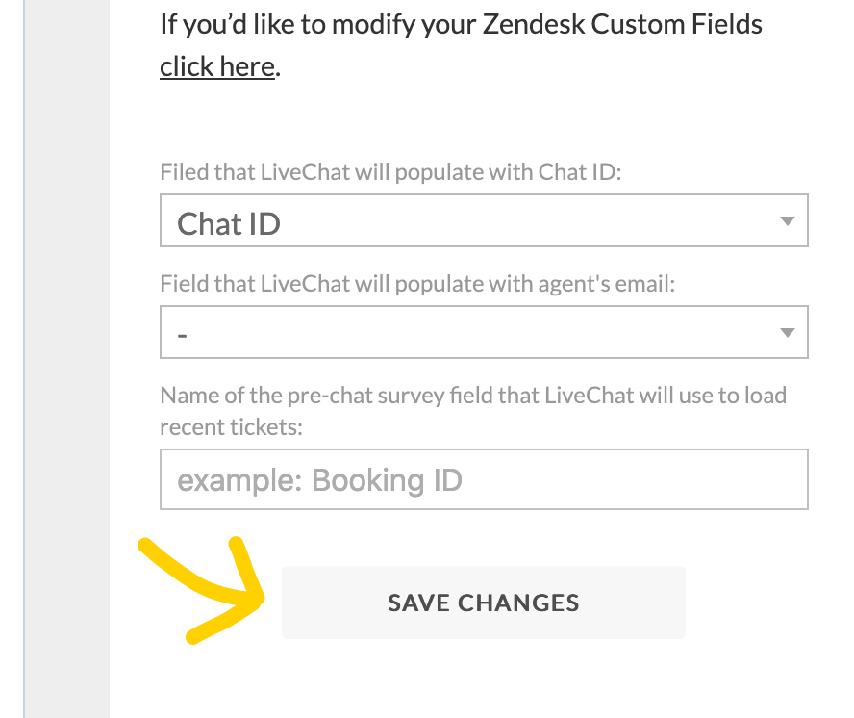Open the 'click here' Zendesk Custom Fields link
Image resolution: width=854 pixels, height=718 pixels.
point(217,67)
